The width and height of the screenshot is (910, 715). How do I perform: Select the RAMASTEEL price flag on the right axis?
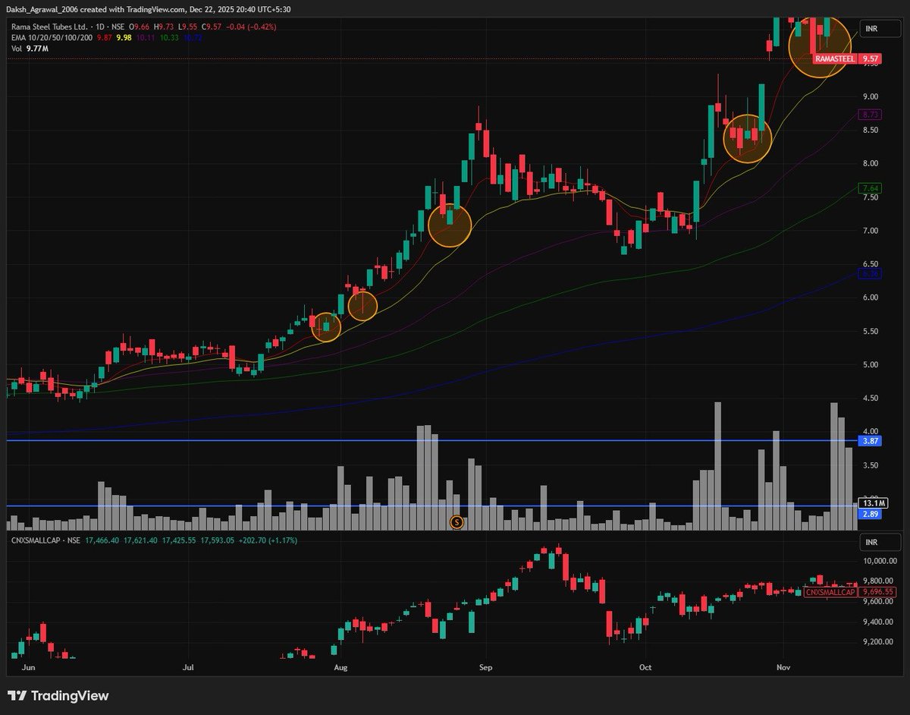(834, 57)
